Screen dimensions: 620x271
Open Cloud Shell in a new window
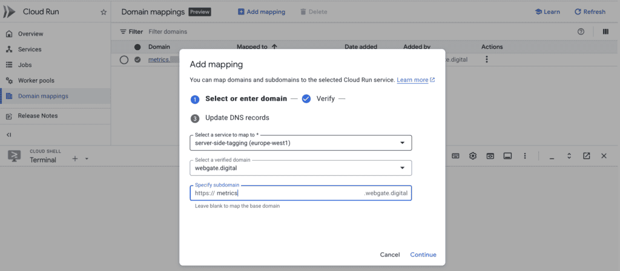point(587,156)
